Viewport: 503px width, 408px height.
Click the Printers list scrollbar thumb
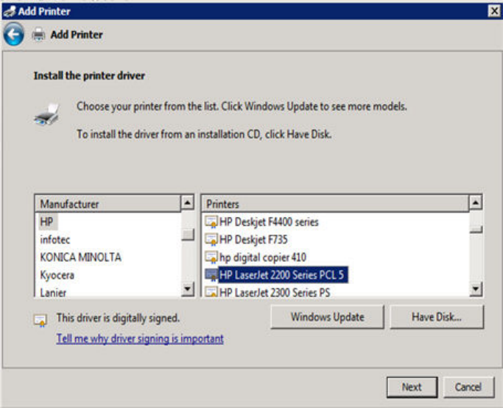pos(476,229)
